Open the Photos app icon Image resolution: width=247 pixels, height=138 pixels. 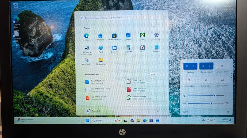point(128,36)
